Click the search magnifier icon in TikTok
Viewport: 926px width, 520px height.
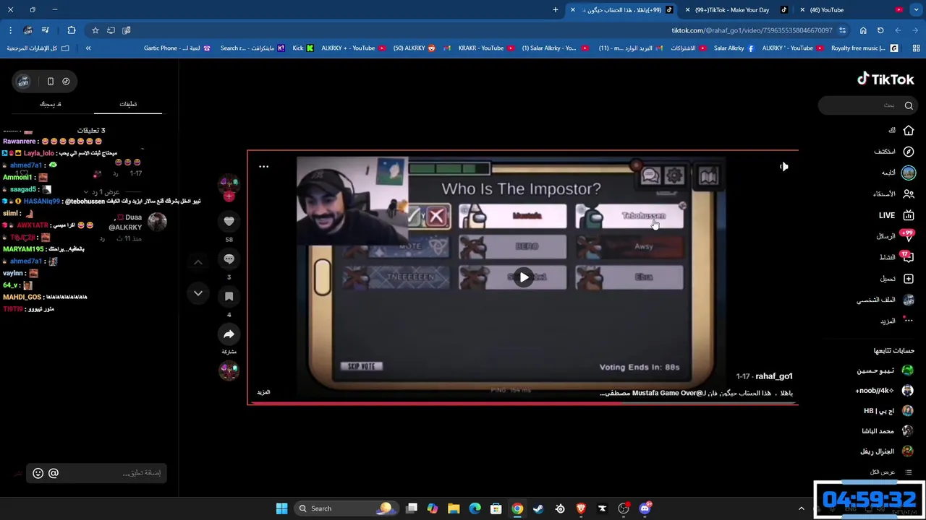909,105
